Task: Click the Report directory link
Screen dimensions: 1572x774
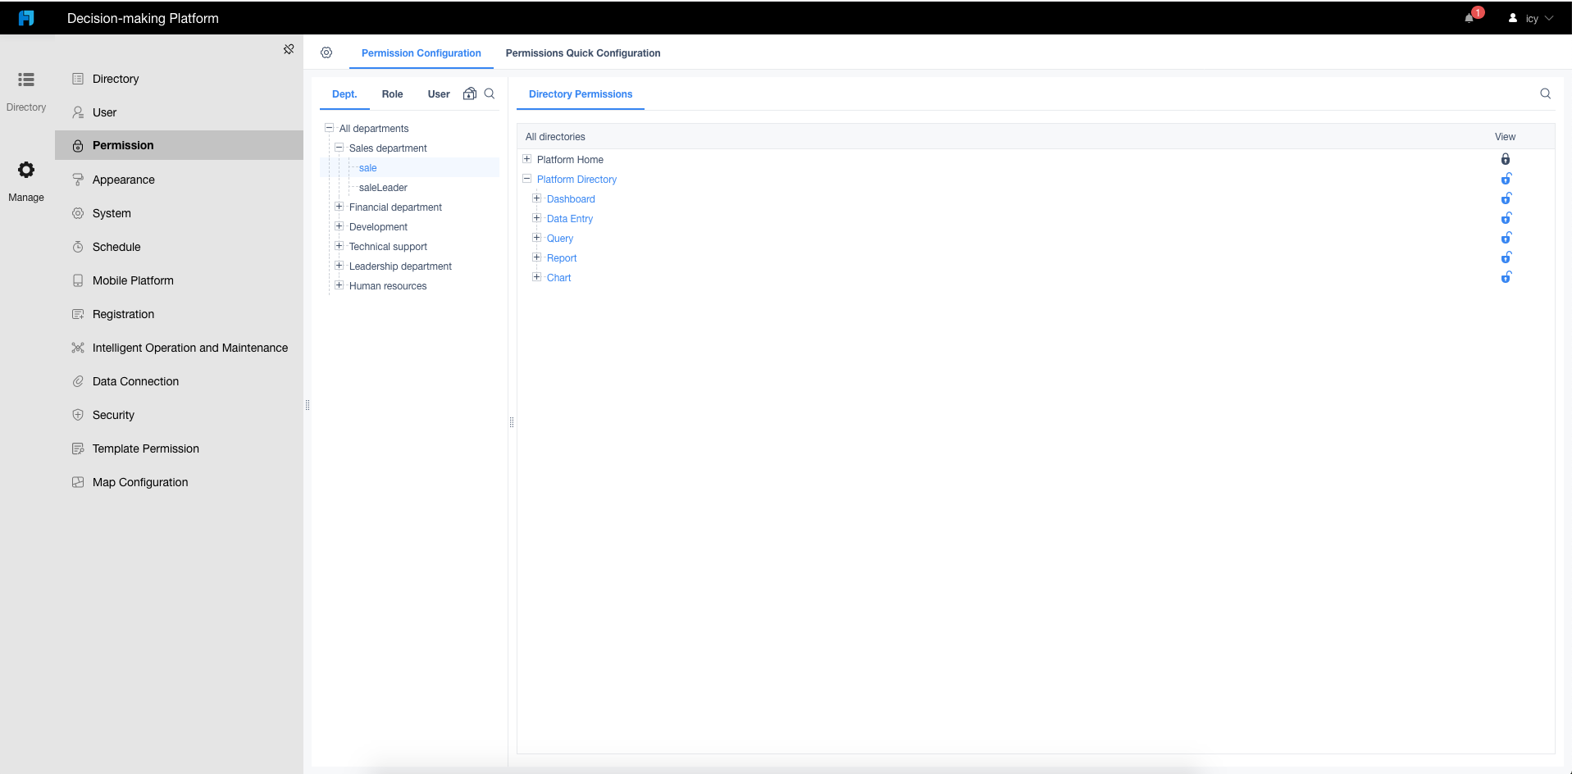Action: tap(561, 257)
